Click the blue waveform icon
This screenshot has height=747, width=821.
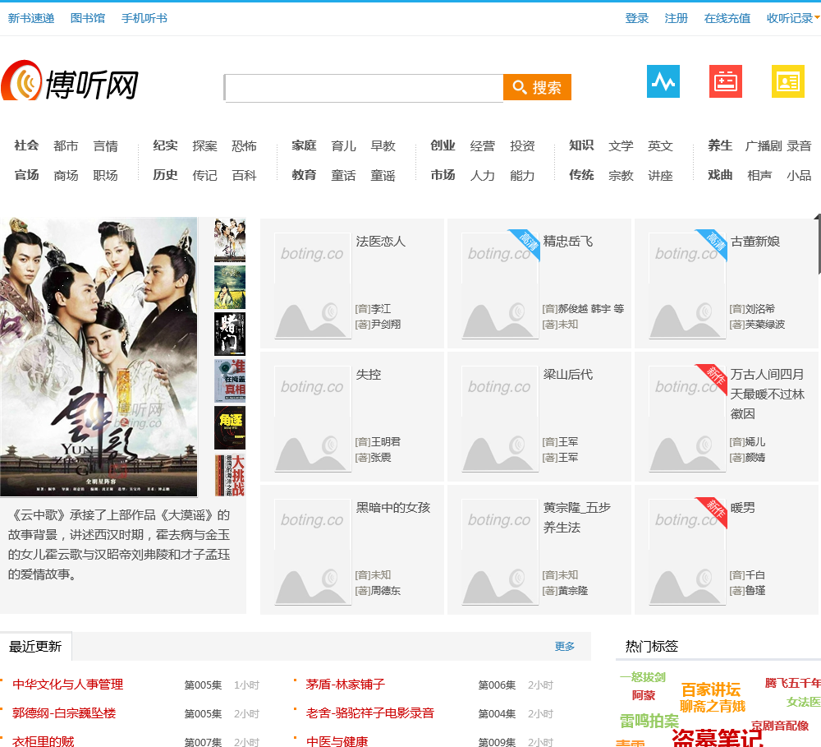coord(663,81)
